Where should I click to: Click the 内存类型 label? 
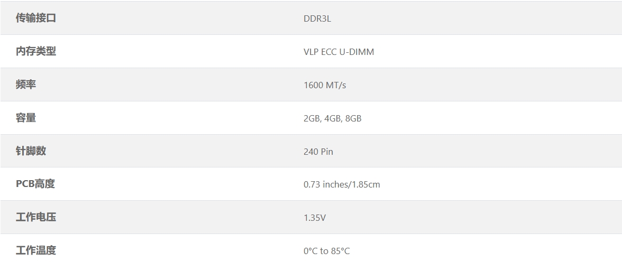click(36, 51)
